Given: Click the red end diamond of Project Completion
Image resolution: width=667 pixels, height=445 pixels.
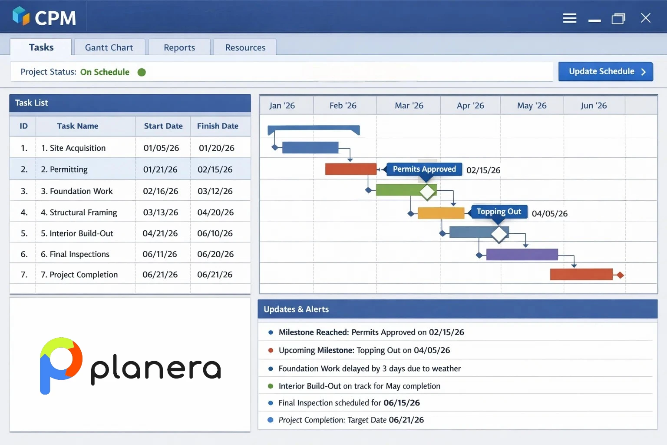Looking at the screenshot, I should tap(620, 275).
